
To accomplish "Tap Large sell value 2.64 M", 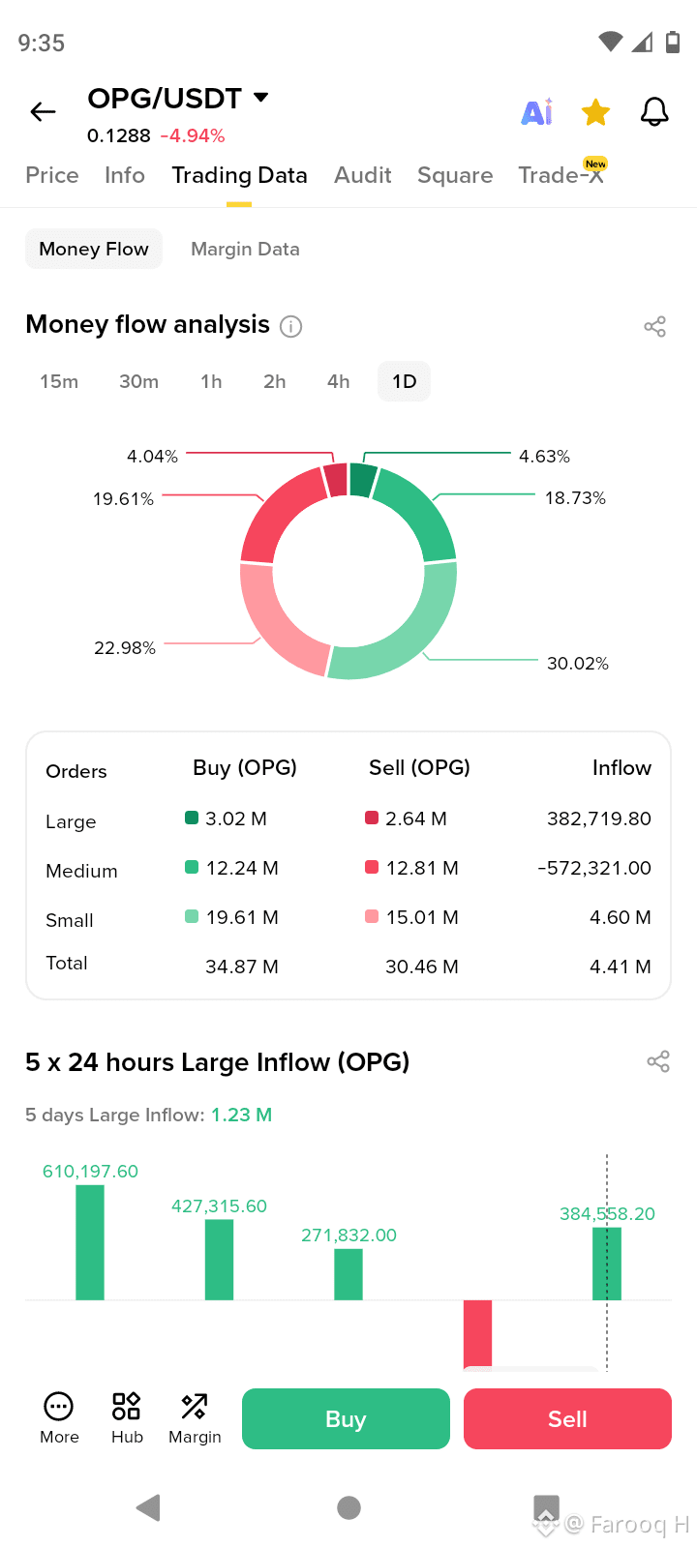I will coord(416,819).
